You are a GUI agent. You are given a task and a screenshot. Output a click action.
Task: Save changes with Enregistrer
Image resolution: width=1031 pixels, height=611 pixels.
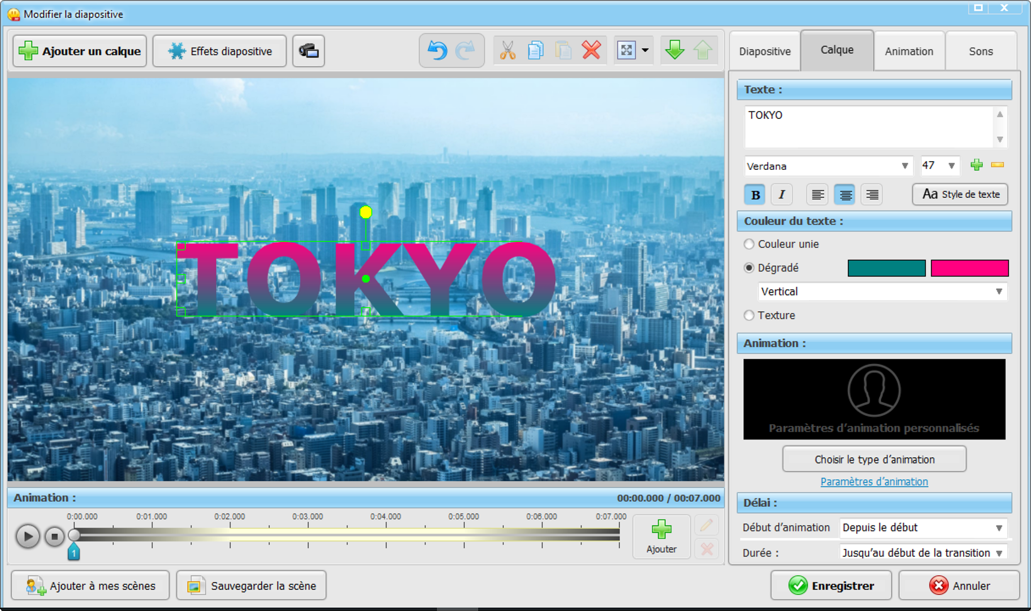click(x=831, y=586)
